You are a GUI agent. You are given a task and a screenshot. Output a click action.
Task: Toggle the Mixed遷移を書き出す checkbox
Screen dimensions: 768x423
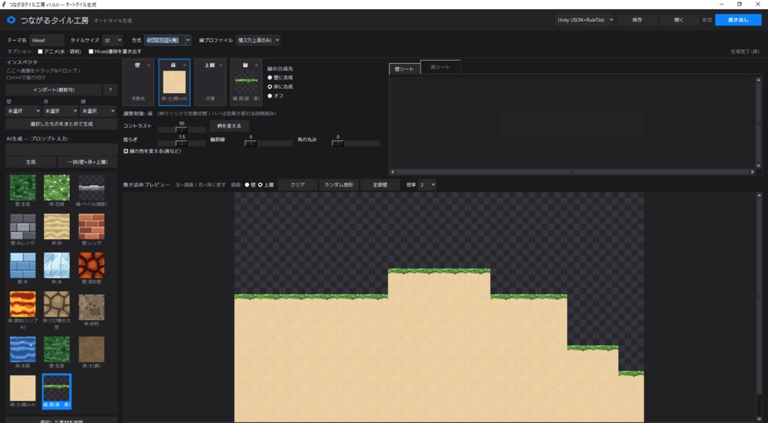[91, 52]
